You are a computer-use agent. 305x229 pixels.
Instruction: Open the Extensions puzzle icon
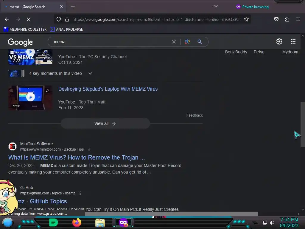[287, 19]
